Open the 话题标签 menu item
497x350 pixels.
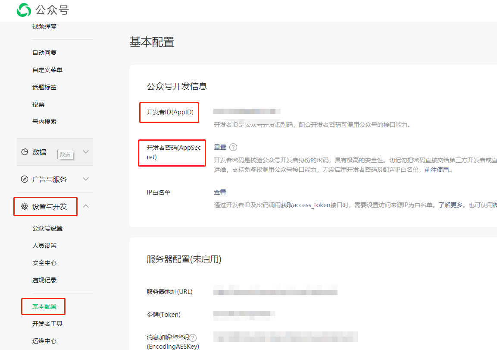(44, 87)
